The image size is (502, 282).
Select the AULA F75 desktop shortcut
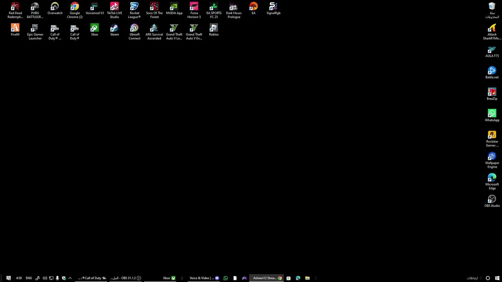492,52
